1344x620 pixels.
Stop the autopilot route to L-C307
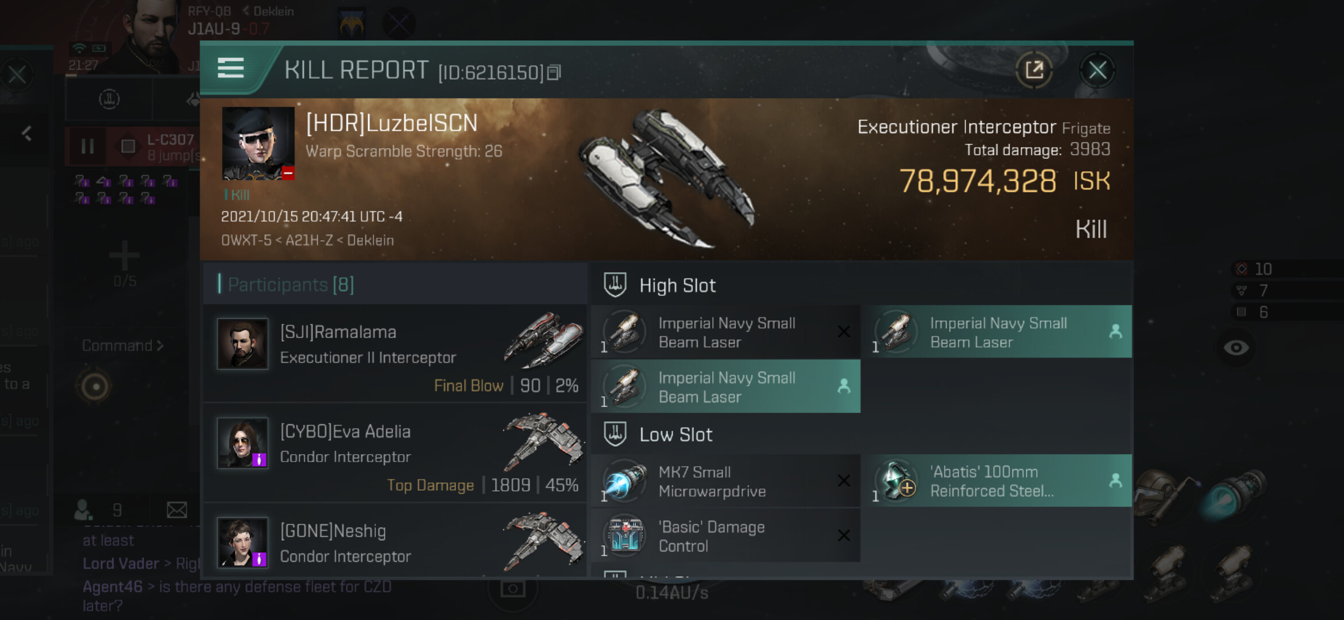pyautogui.click(x=128, y=146)
